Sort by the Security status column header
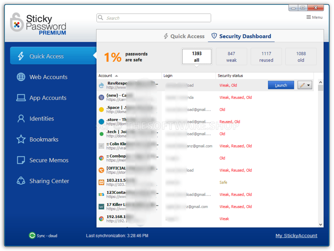Image resolution: width=334 pixels, height=251 pixels. coord(265,76)
